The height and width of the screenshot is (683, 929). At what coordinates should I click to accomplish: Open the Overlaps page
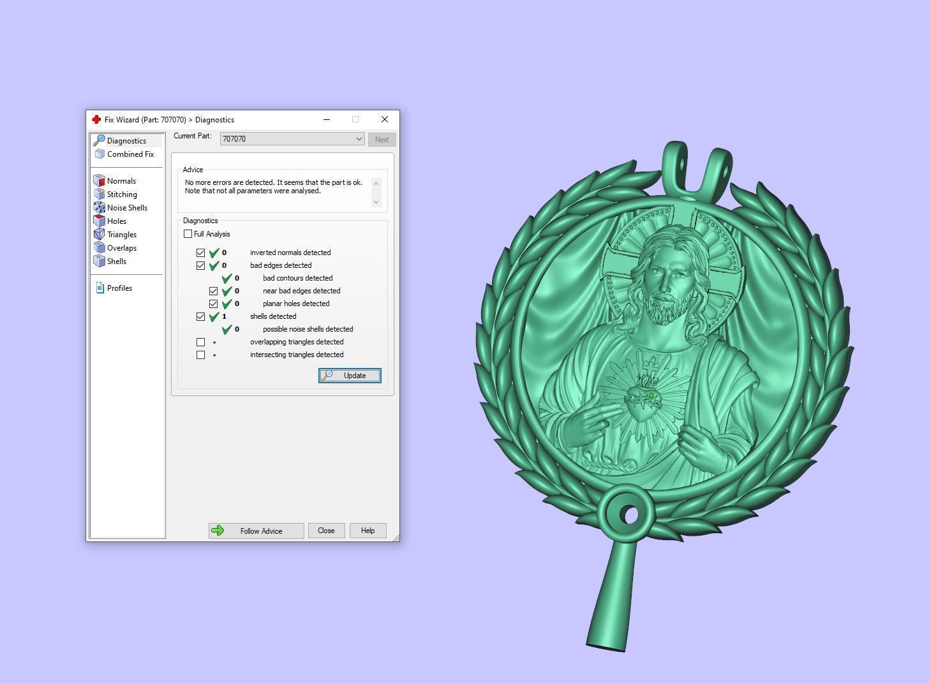pyautogui.click(x=122, y=248)
